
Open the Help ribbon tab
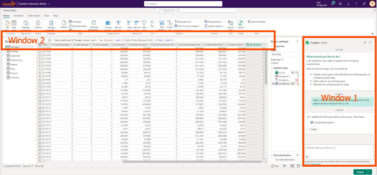coord(55,16)
